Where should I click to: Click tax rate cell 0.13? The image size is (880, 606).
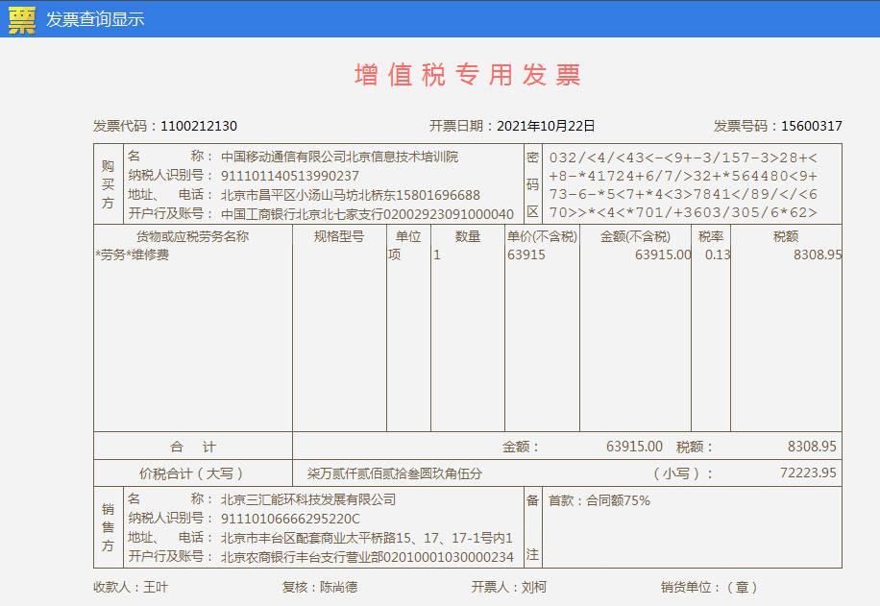(718, 255)
